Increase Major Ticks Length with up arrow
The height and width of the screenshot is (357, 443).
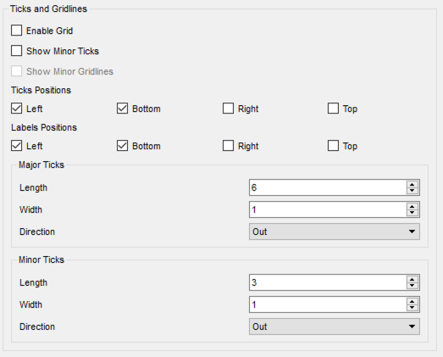point(413,184)
